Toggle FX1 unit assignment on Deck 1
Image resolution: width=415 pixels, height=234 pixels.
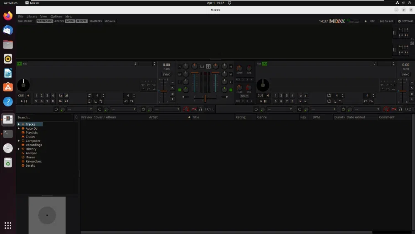click(x=20, y=64)
